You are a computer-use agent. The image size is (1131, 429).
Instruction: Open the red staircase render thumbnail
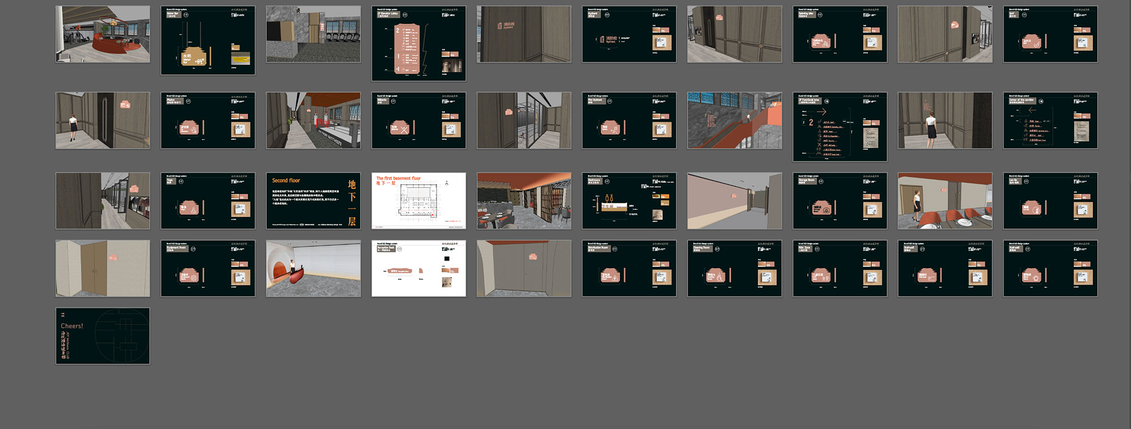click(x=735, y=120)
